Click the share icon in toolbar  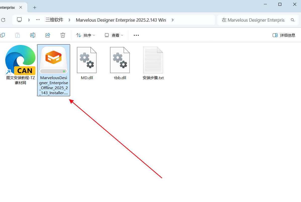[48, 35]
